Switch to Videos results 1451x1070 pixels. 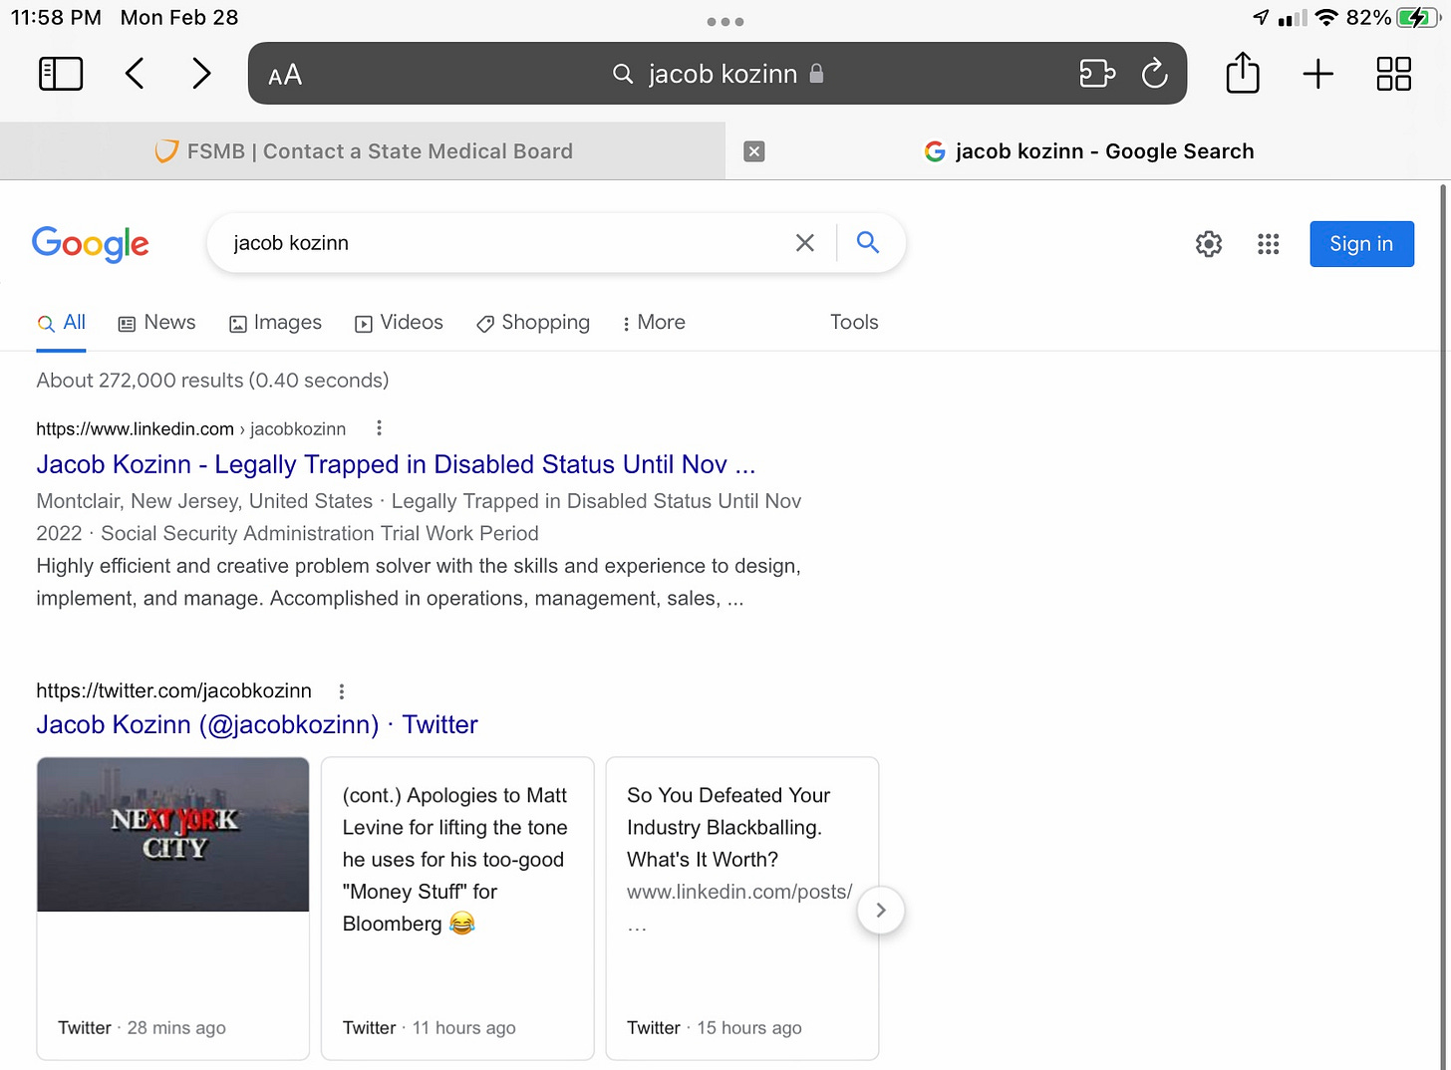coord(400,323)
